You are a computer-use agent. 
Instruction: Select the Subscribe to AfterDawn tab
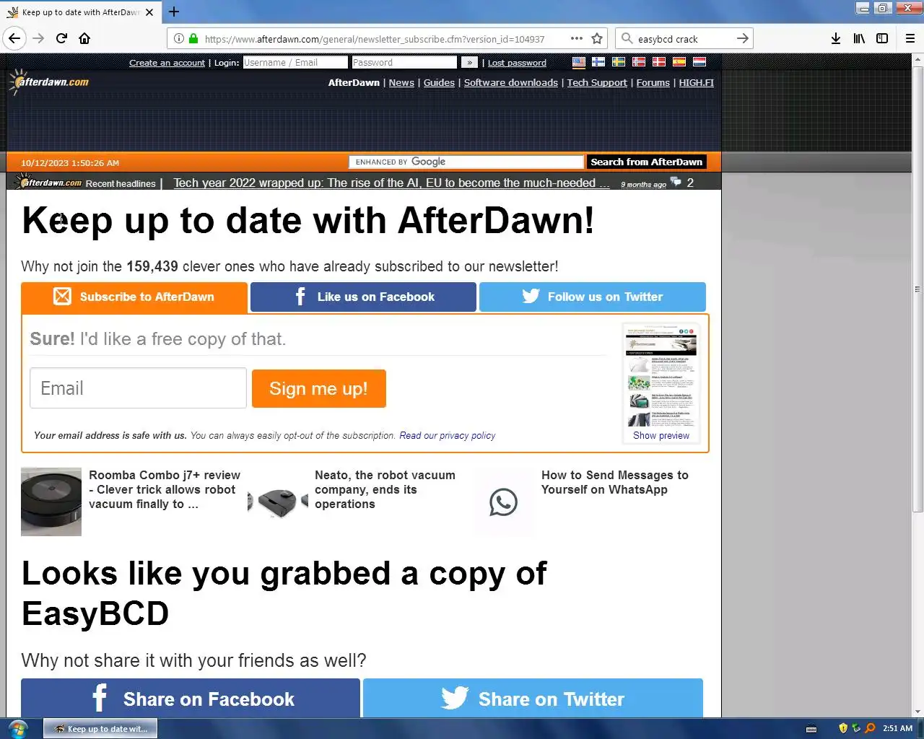pyautogui.click(x=134, y=297)
